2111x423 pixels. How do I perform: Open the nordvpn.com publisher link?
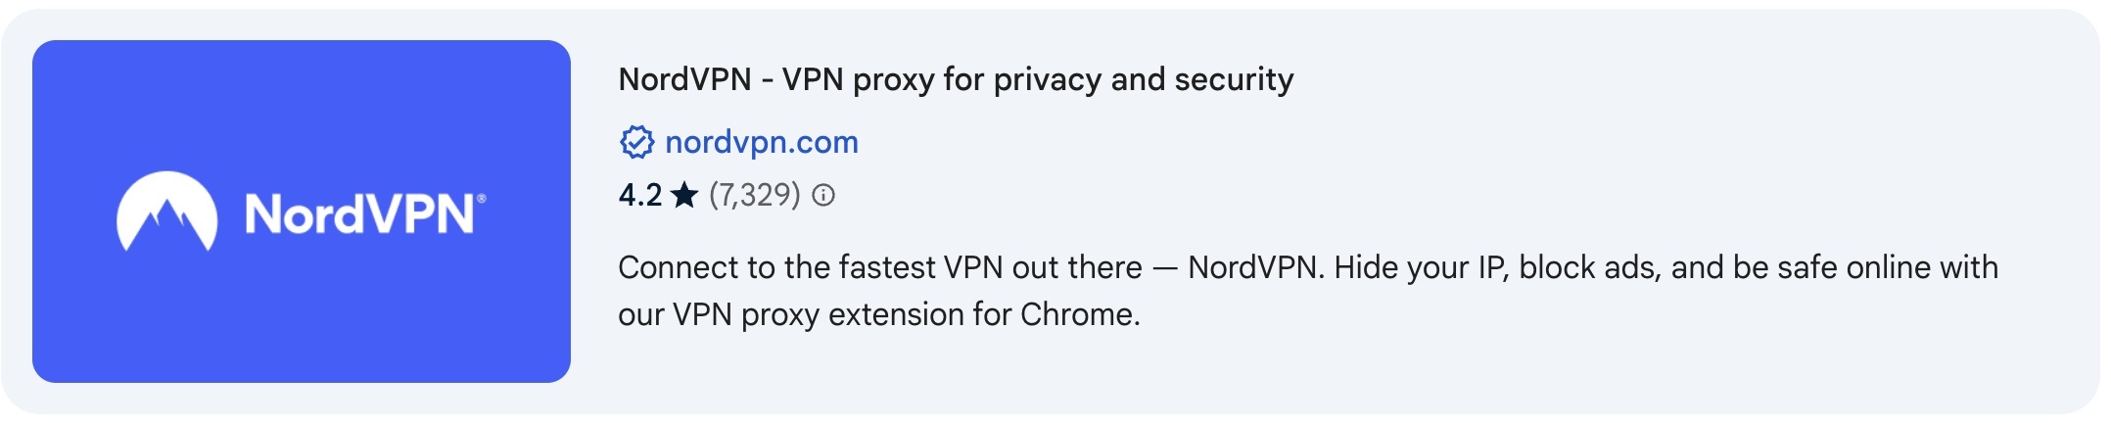coord(762,143)
